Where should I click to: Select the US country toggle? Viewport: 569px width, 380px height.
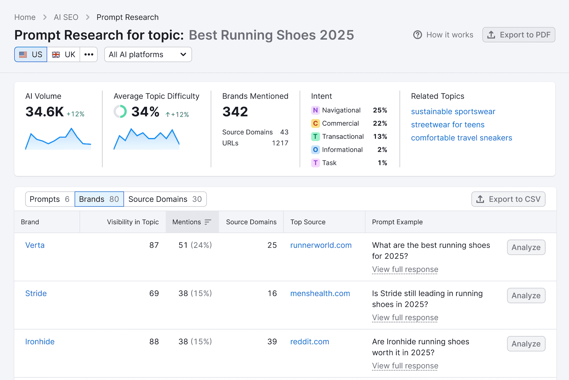pyautogui.click(x=31, y=54)
